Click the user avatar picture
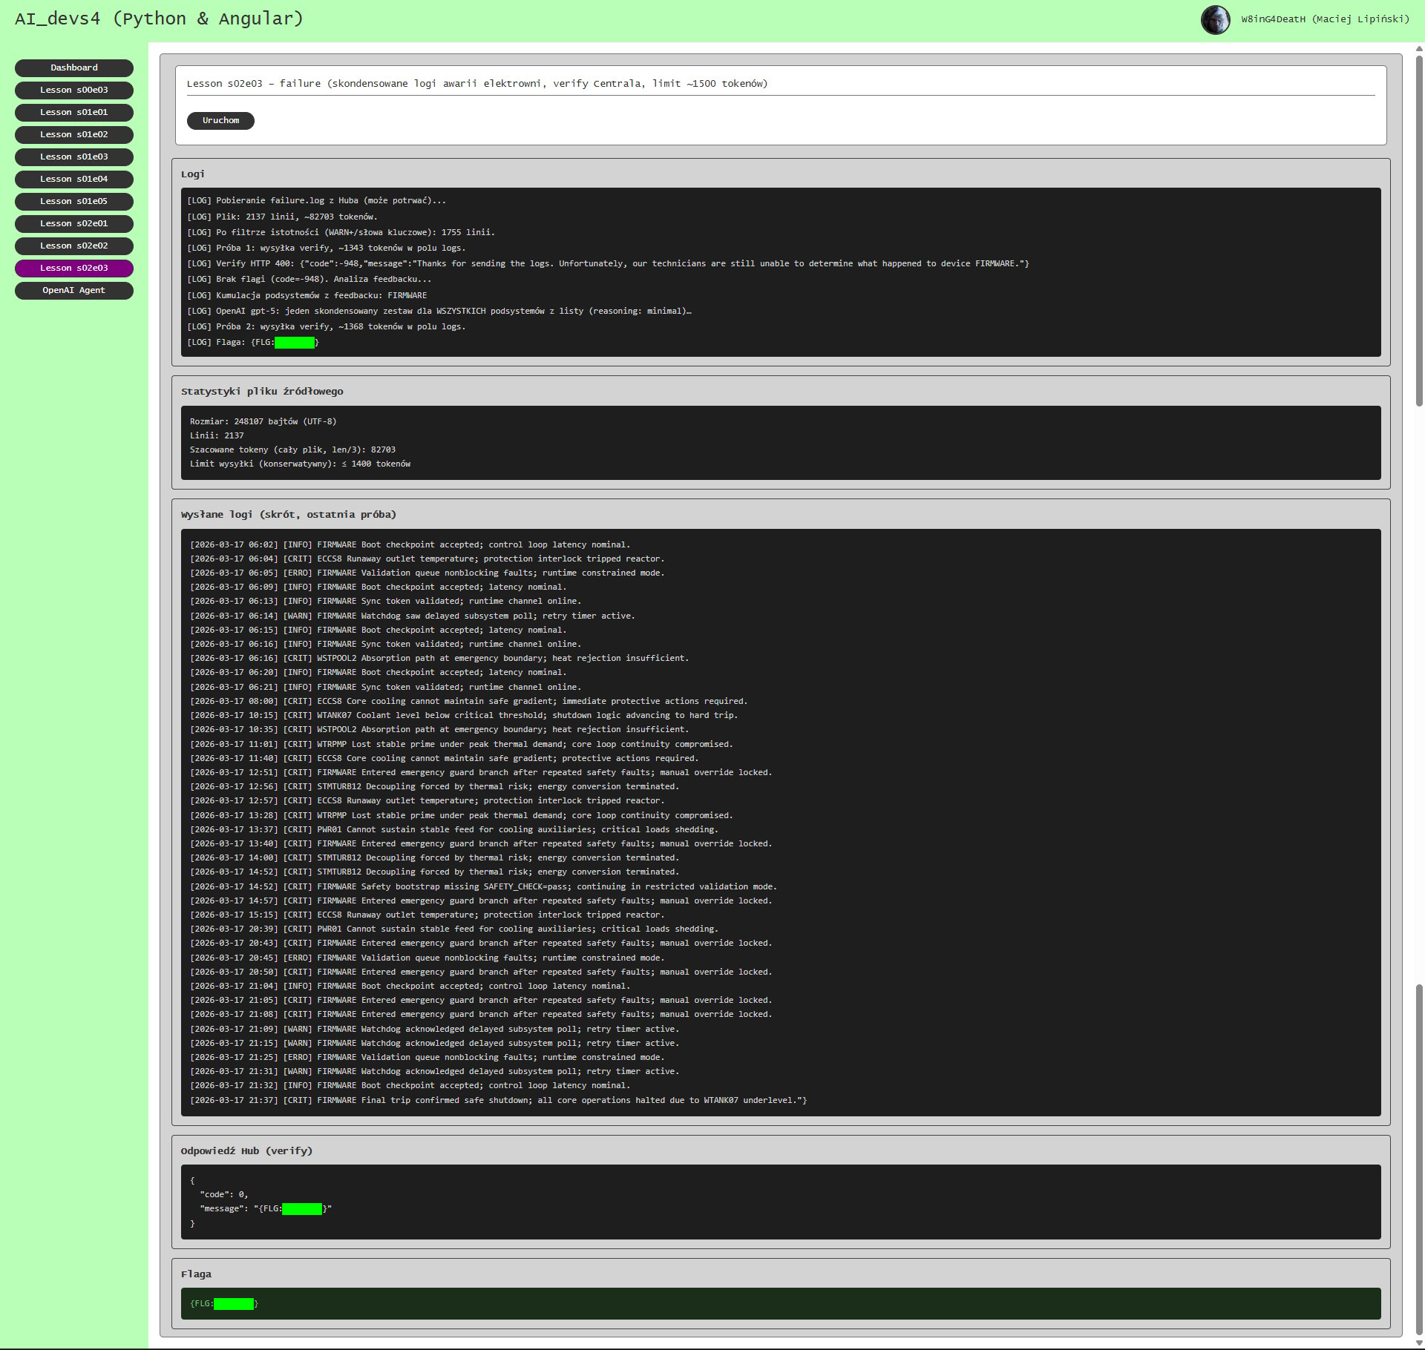Viewport: 1425px width, 1350px height. (x=1215, y=20)
